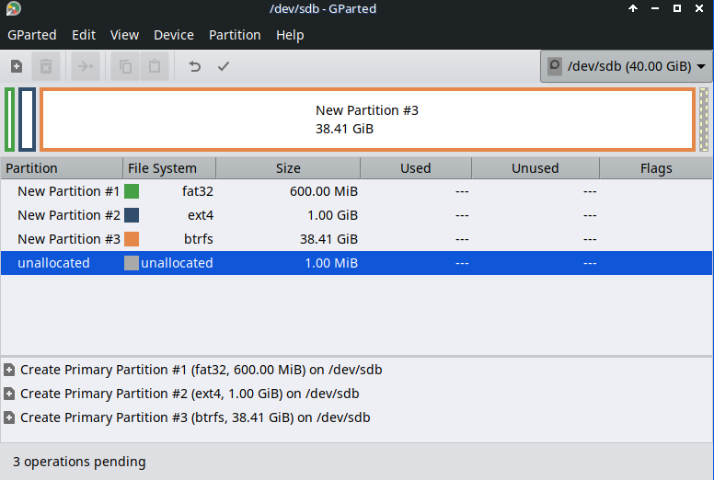Open the Edit menu
This screenshot has width=714, height=480.
[84, 35]
